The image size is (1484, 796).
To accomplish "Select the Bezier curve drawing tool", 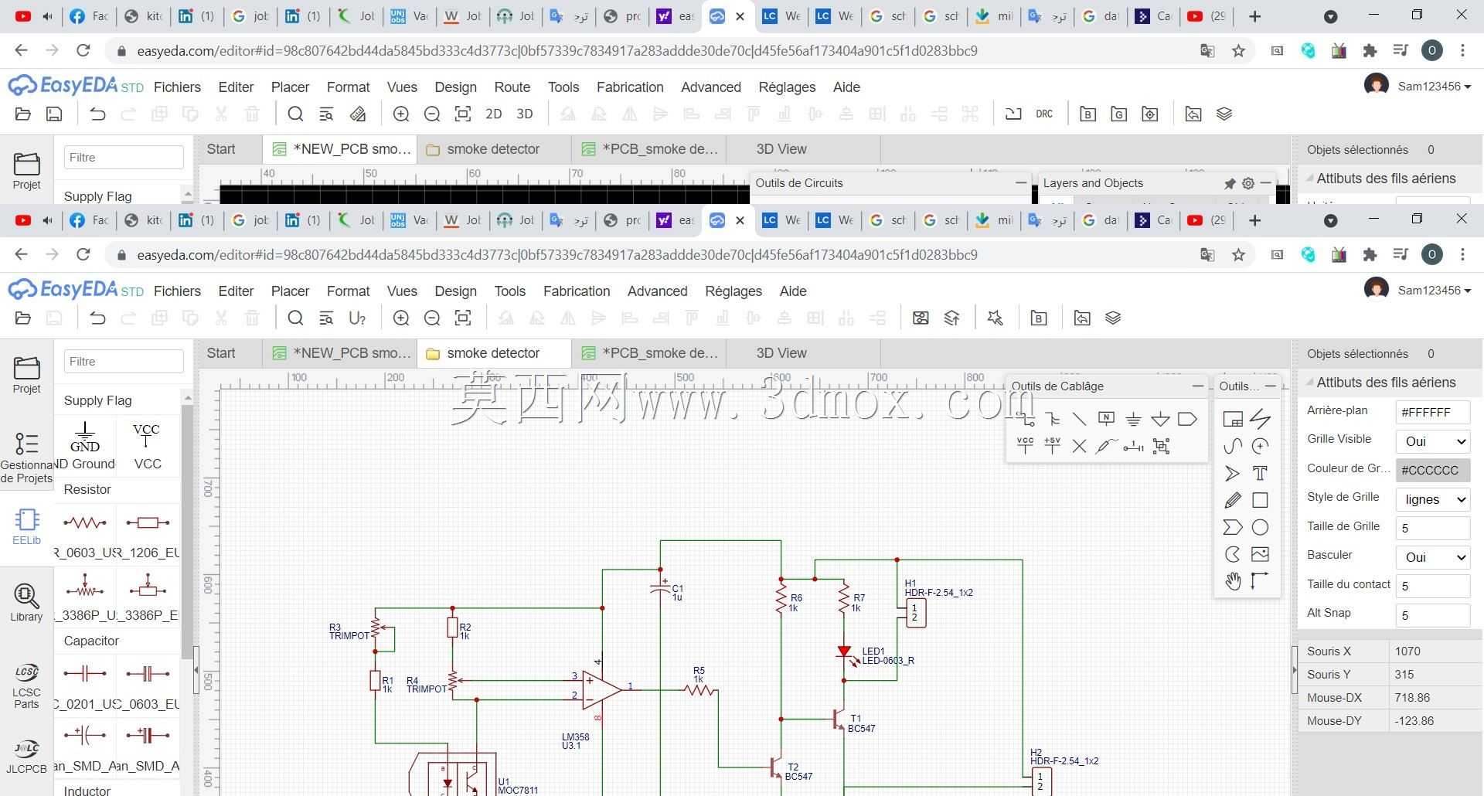I will 1233,446.
